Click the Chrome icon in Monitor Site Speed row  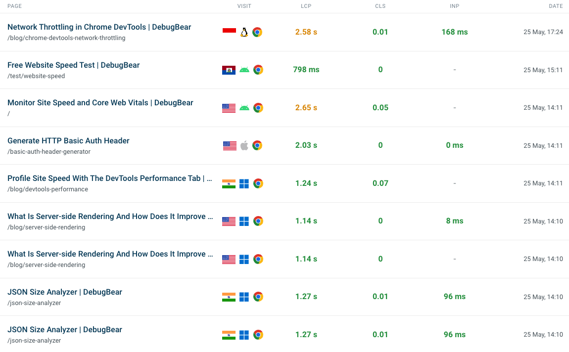[x=258, y=108]
